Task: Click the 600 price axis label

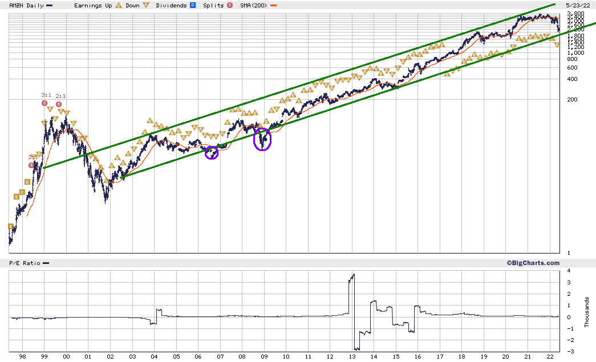Action: (x=572, y=68)
